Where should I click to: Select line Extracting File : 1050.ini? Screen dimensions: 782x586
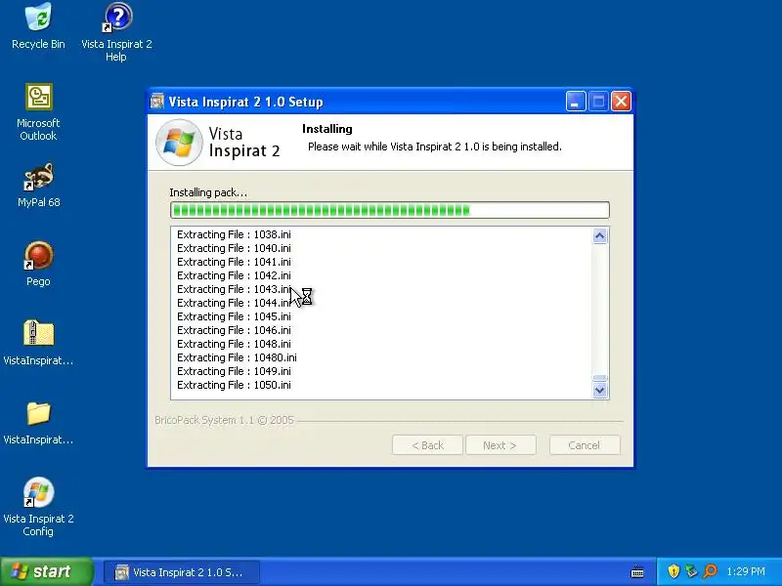pyautogui.click(x=234, y=385)
